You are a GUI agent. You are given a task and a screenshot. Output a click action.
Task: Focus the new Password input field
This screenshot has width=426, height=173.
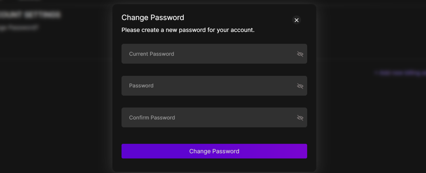209,86
